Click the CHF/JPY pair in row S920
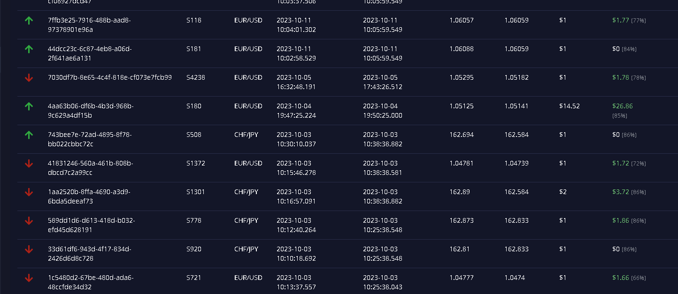 246,249
